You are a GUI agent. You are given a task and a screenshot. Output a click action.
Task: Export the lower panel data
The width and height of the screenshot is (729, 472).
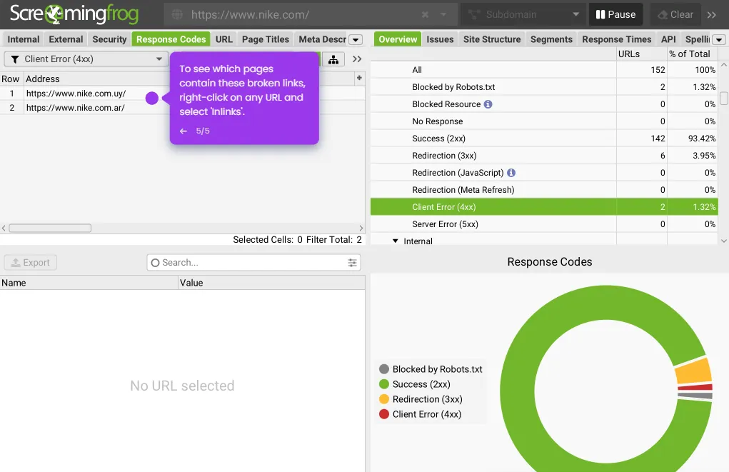tap(31, 262)
